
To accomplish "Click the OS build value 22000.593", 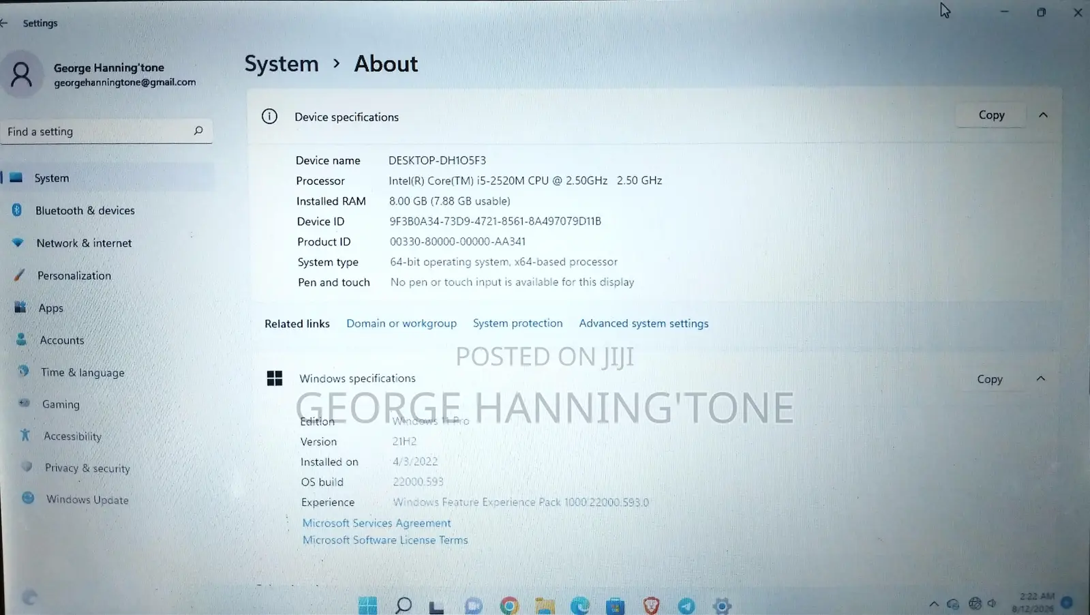I will 418,482.
